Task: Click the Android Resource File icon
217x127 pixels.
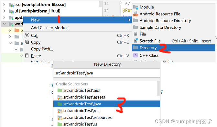Action: click(x=136, y=14)
